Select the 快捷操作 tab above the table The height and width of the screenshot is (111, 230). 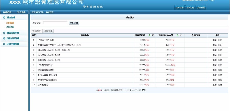[37, 31]
